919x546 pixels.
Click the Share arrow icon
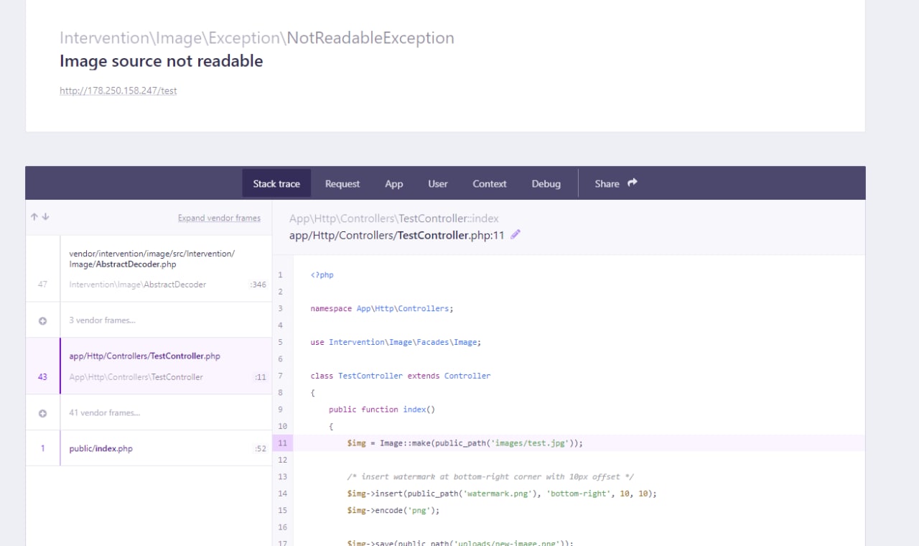633,183
